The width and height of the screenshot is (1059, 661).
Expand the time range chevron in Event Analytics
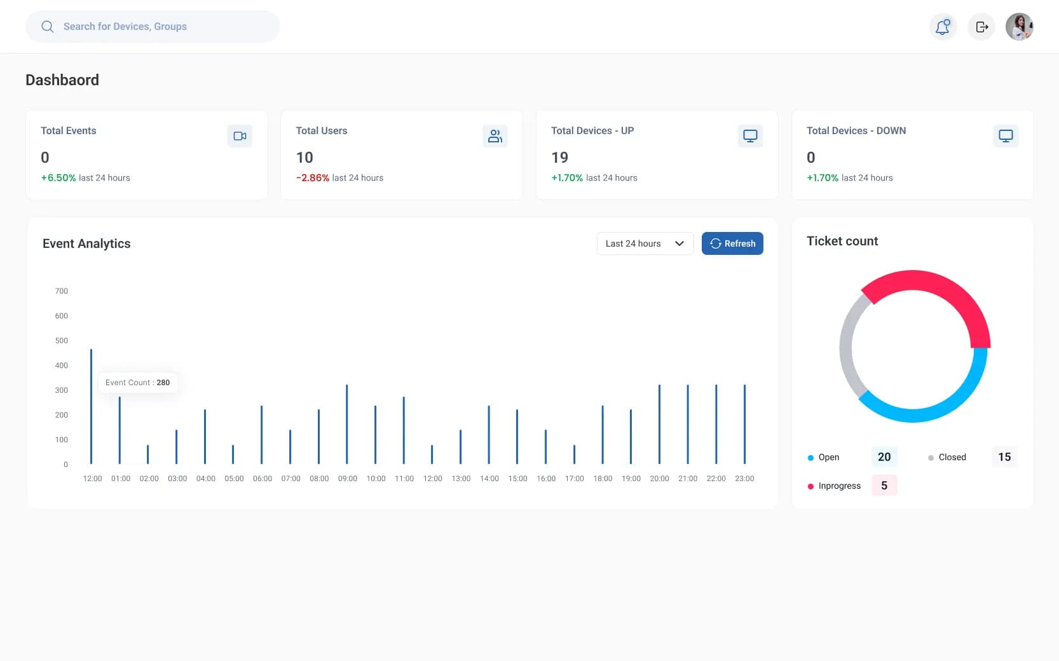(680, 243)
